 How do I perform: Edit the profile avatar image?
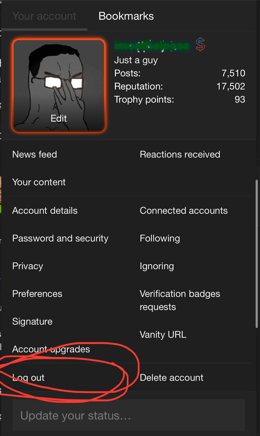(x=59, y=85)
